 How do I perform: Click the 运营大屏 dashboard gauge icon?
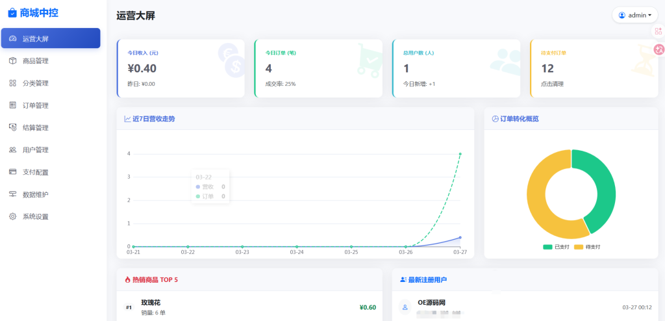13,39
